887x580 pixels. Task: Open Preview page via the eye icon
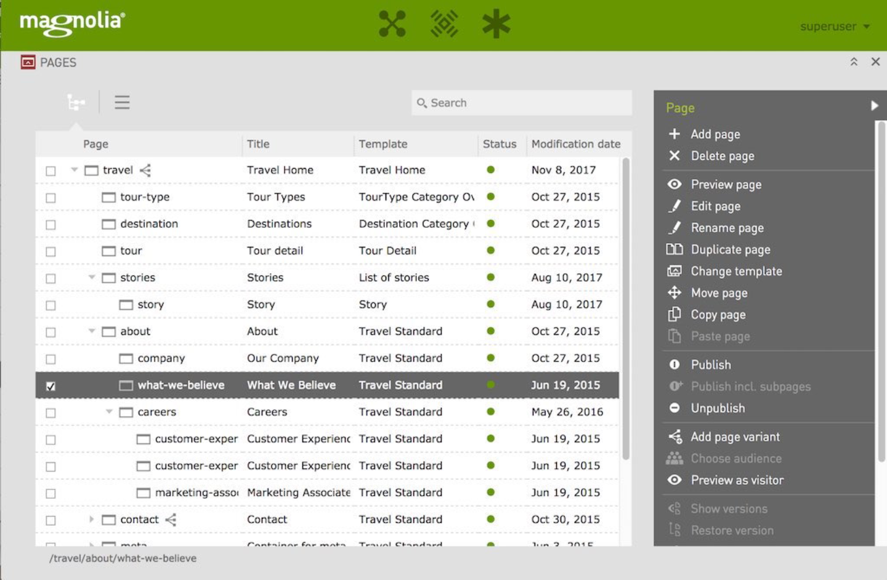pos(675,184)
